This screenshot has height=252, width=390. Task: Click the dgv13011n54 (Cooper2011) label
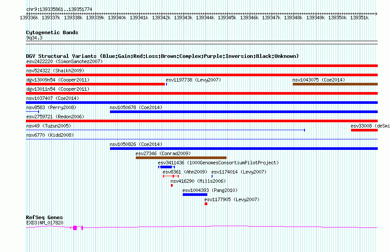coord(58,89)
